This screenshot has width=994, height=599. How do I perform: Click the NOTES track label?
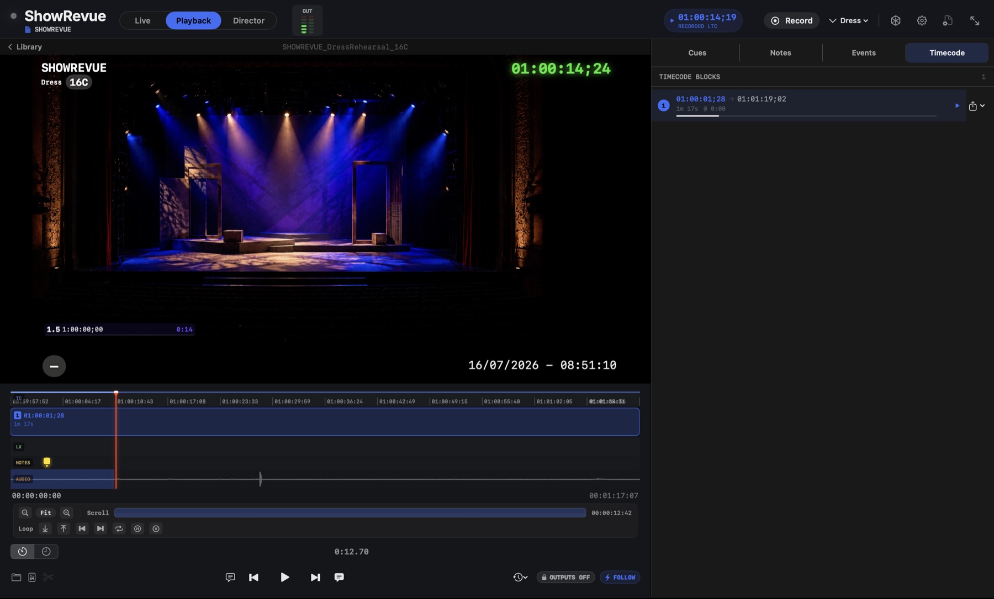coord(23,463)
